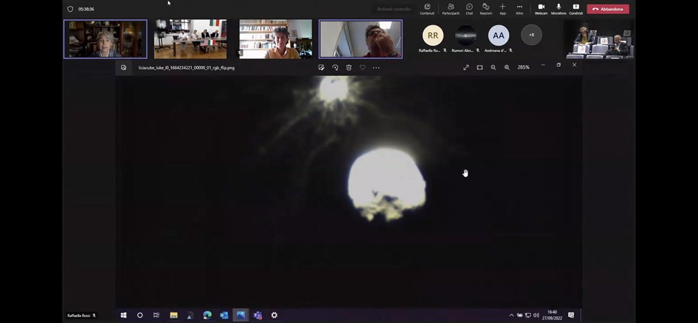Toggle the Microfono mute state

pyautogui.click(x=558, y=9)
